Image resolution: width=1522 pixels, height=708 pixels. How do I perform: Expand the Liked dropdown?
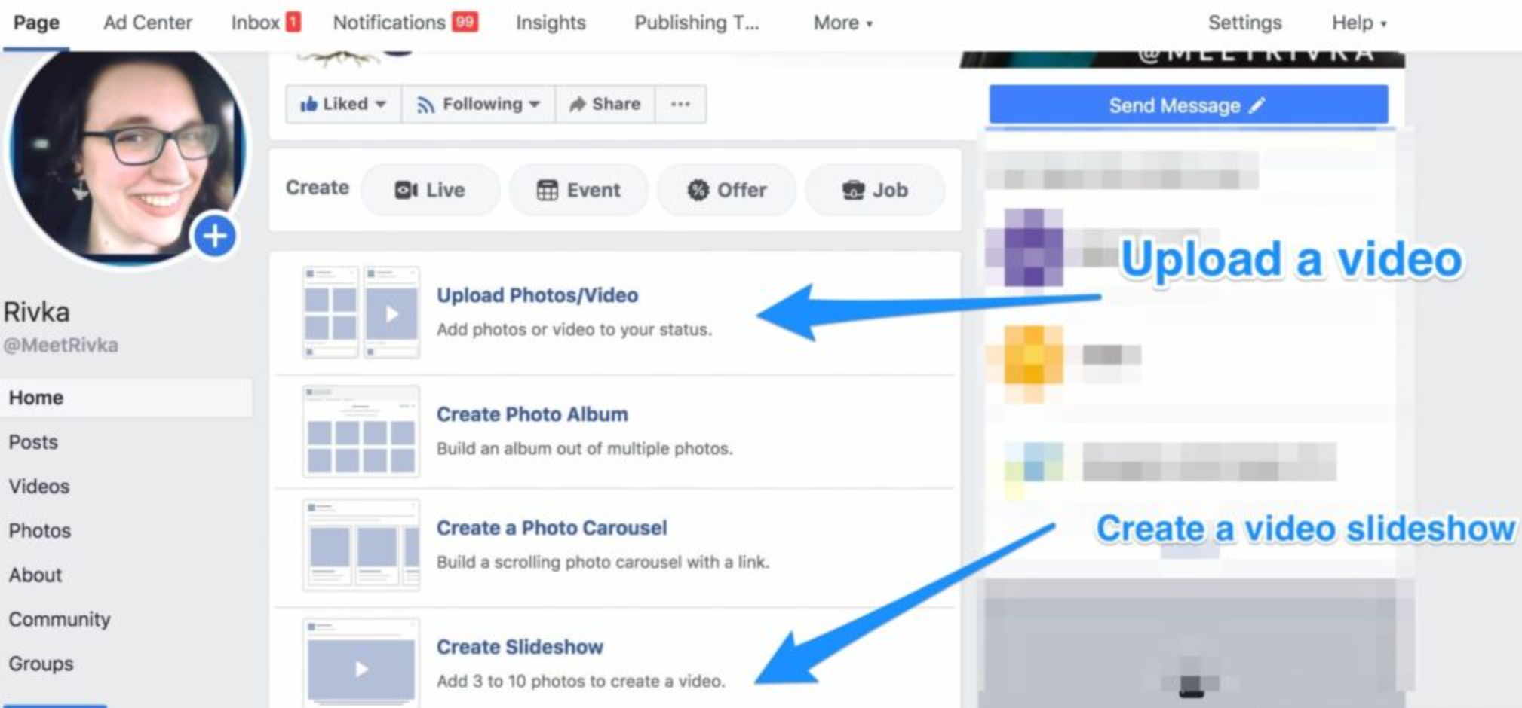point(343,104)
